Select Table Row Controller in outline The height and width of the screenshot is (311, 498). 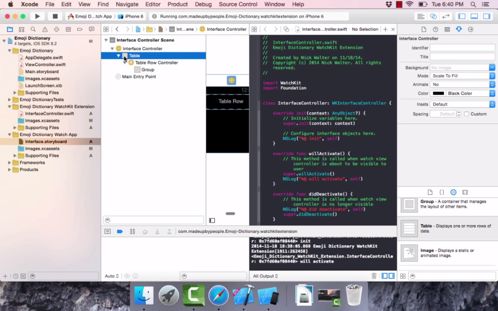click(x=157, y=63)
